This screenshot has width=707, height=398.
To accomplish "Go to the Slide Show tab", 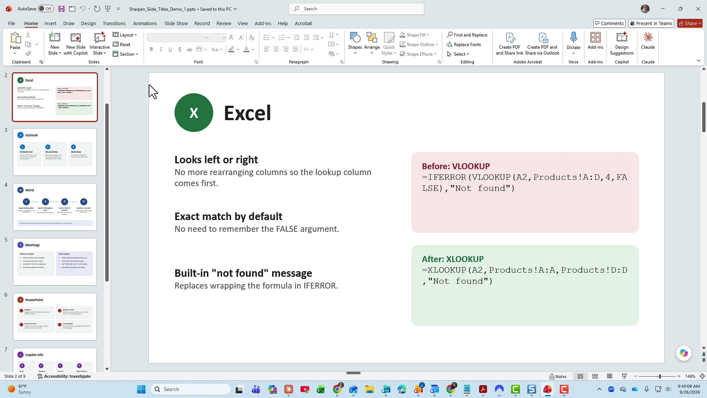I will (x=176, y=23).
